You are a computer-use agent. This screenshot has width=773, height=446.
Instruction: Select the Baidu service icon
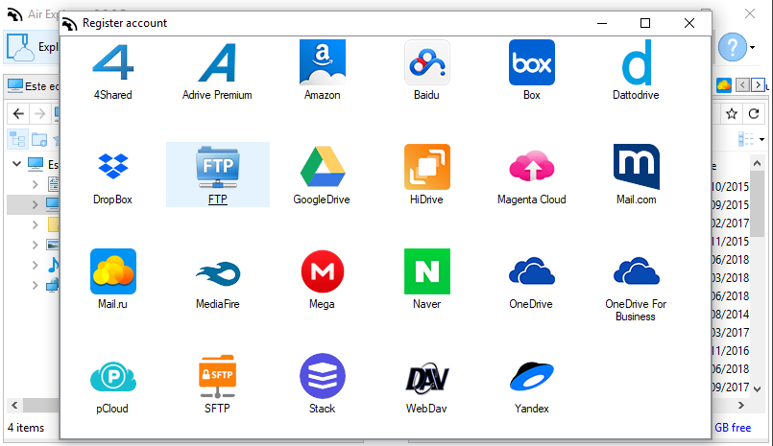click(x=426, y=63)
